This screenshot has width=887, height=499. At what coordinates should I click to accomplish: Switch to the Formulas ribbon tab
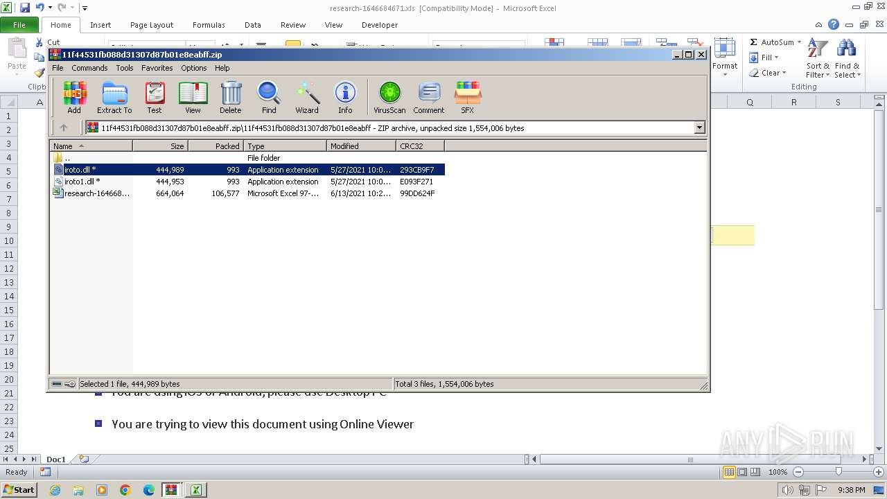coord(209,25)
